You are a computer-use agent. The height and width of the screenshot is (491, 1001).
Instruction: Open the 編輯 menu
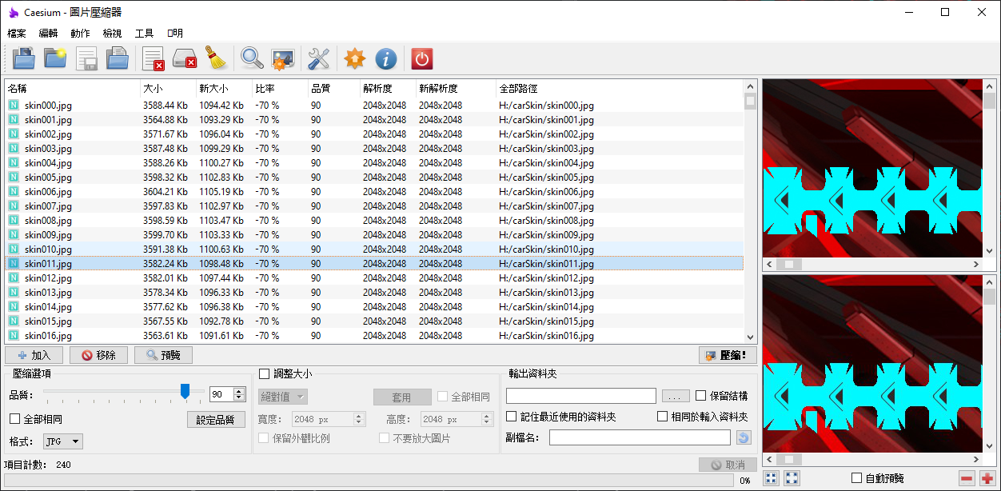tap(48, 33)
